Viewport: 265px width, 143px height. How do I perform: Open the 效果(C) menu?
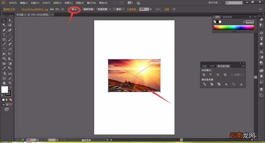(x=68, y=3)
